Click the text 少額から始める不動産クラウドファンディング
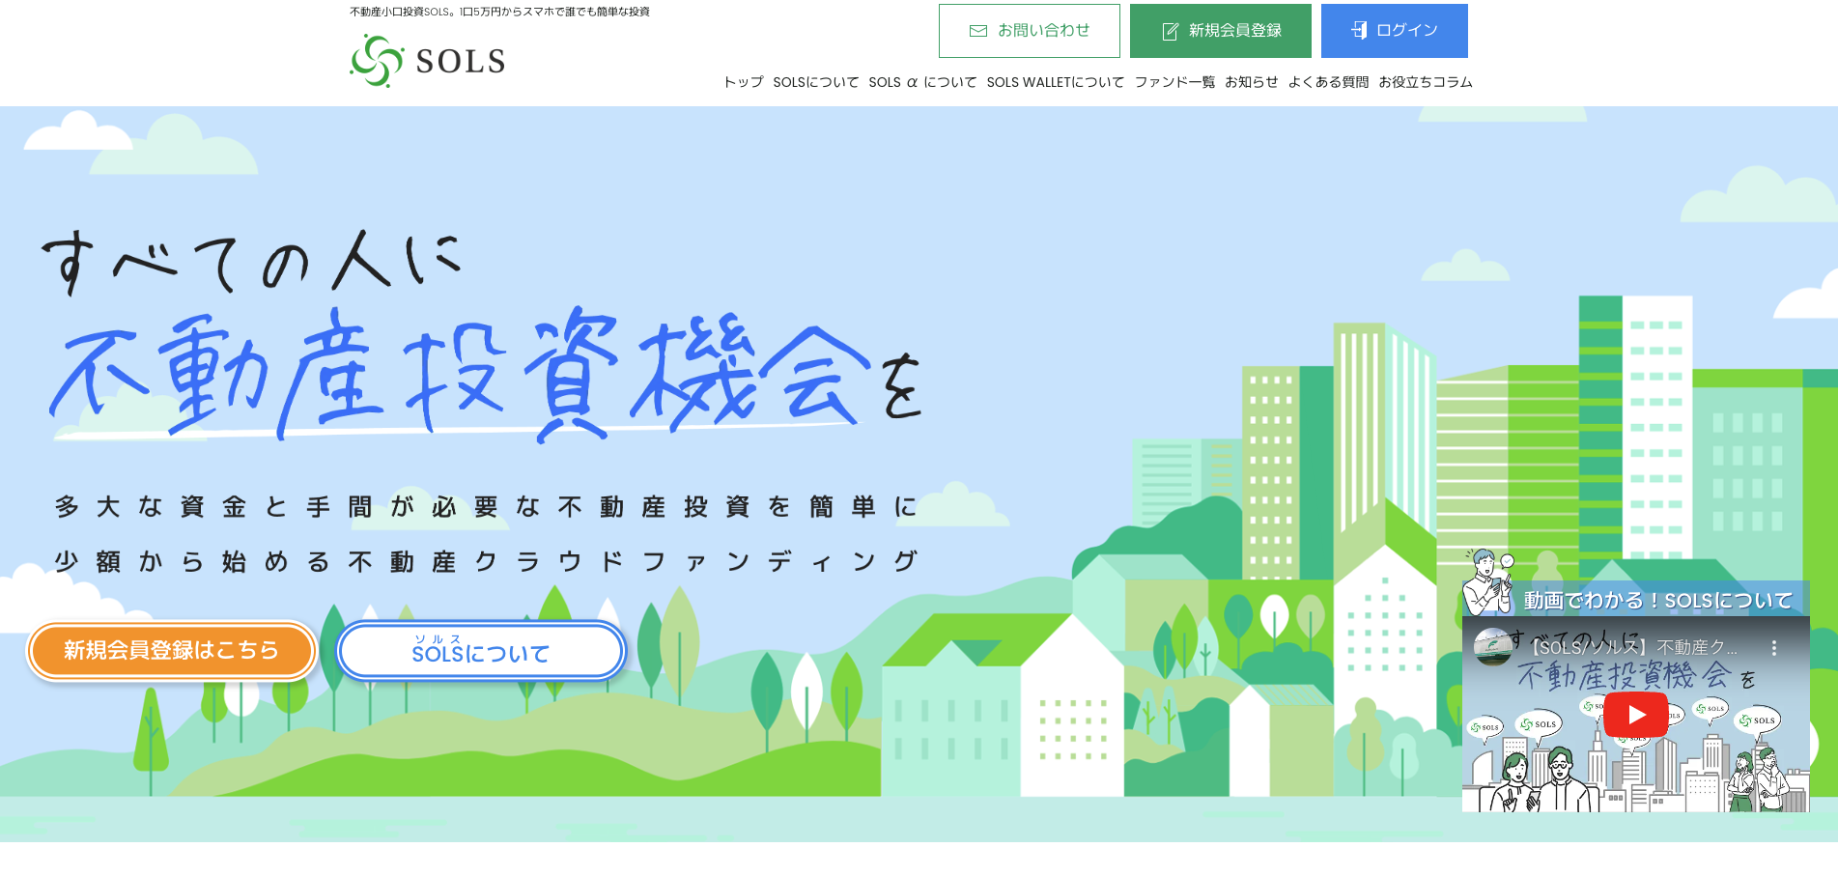 click(486, 561)
